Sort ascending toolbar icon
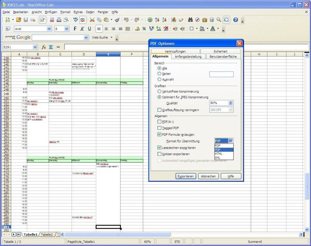311x246 pixels. (157, 20)
